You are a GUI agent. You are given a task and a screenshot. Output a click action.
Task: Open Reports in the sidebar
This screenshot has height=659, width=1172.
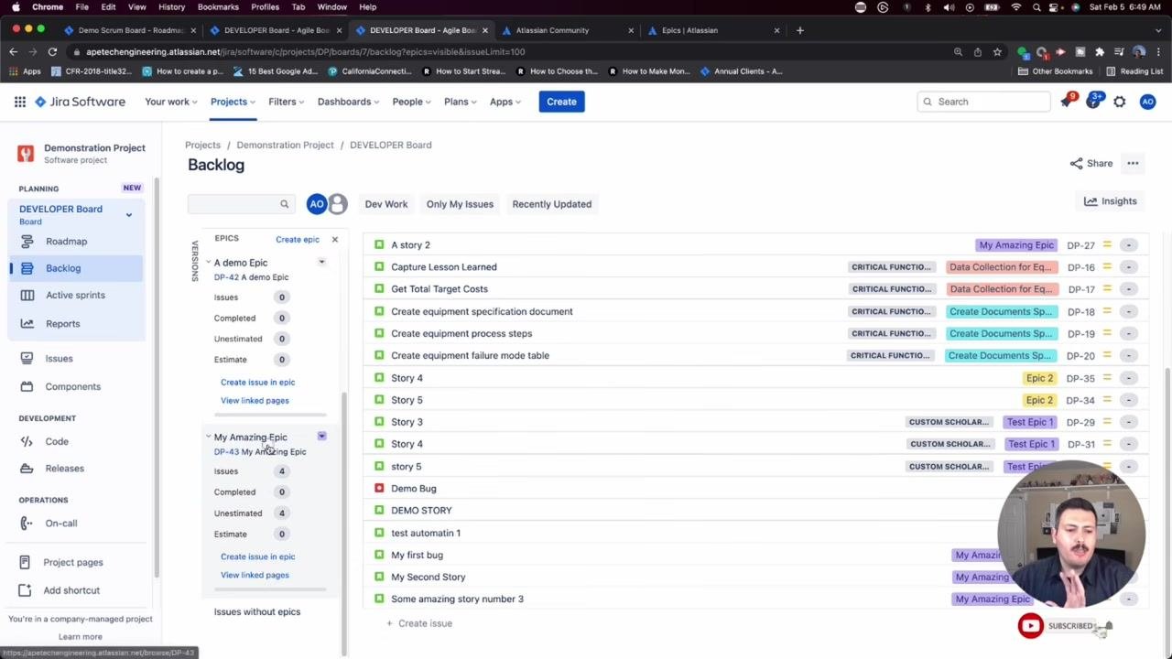[x=62, y=324]
